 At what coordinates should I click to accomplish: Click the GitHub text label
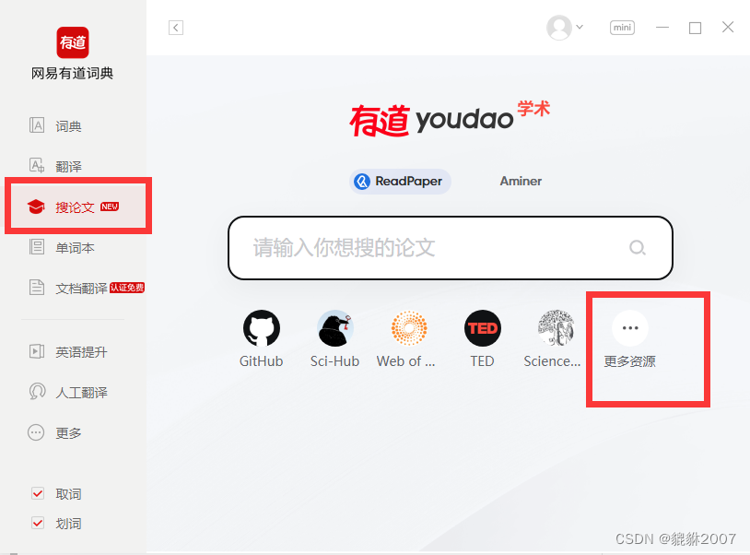coord(261,361)
